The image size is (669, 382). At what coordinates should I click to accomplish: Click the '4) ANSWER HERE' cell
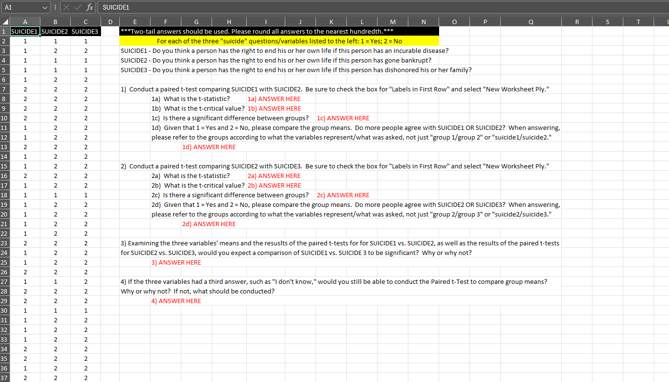tap(176, 301)
